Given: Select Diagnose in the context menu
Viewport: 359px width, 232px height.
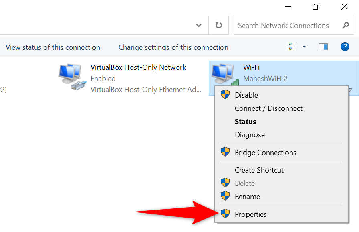Looking at the screenshot, I should 250,135.
